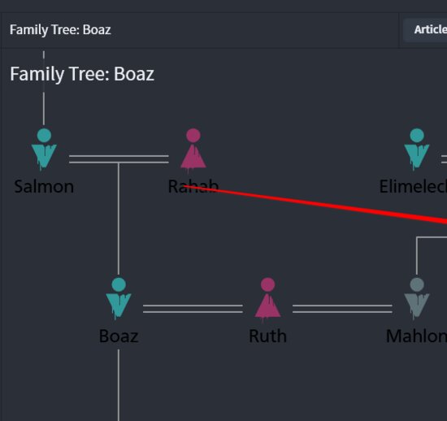Select the Boaz name label
Screen dimensions: 447x421
pyautogui.click(x=119, y=336)
